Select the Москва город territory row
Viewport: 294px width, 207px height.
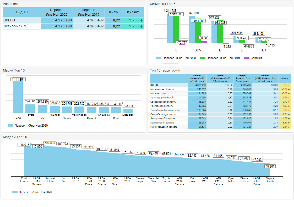[x=158, y=93]
